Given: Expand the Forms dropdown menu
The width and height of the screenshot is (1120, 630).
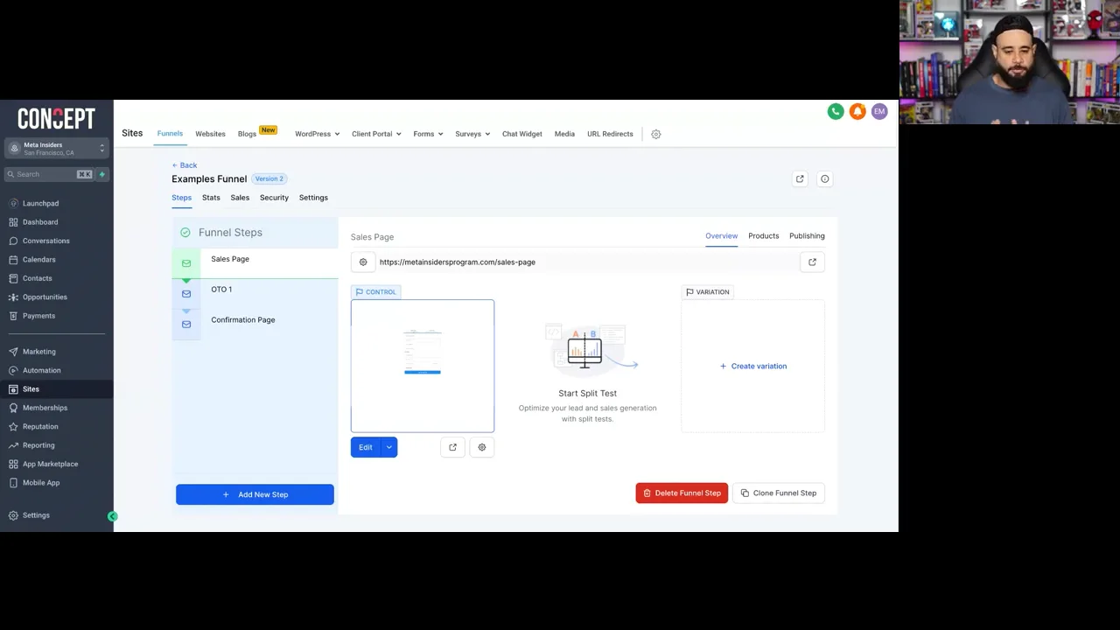Looking at the screenshot, I should point(428,134).
